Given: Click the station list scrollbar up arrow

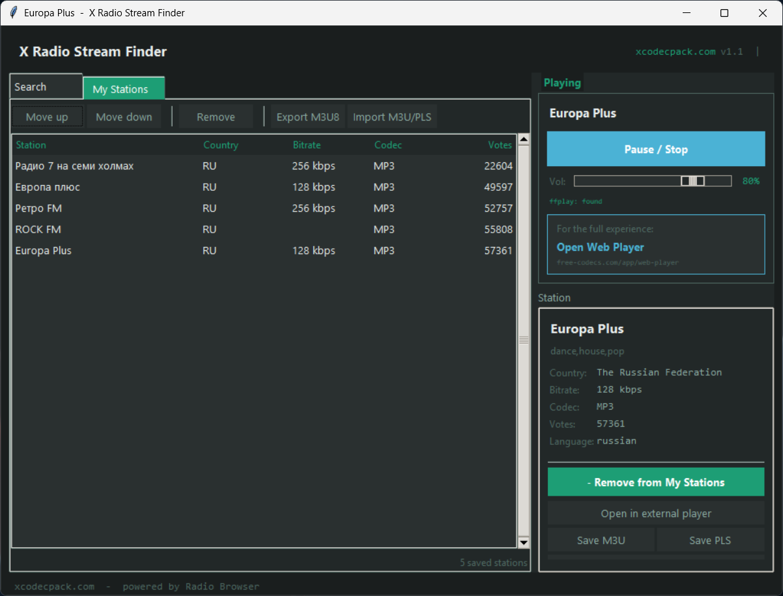Looking at the screenshot, I should [x=524, y=139].
